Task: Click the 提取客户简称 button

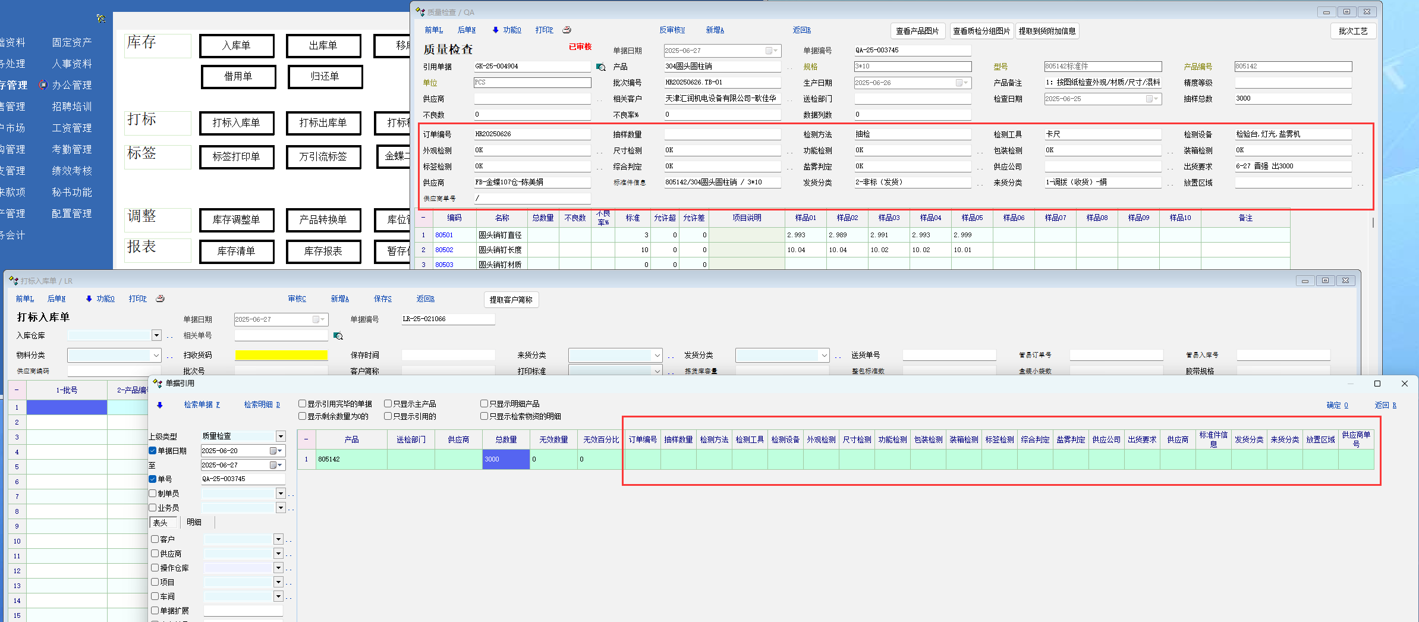Action: [511, 300]
